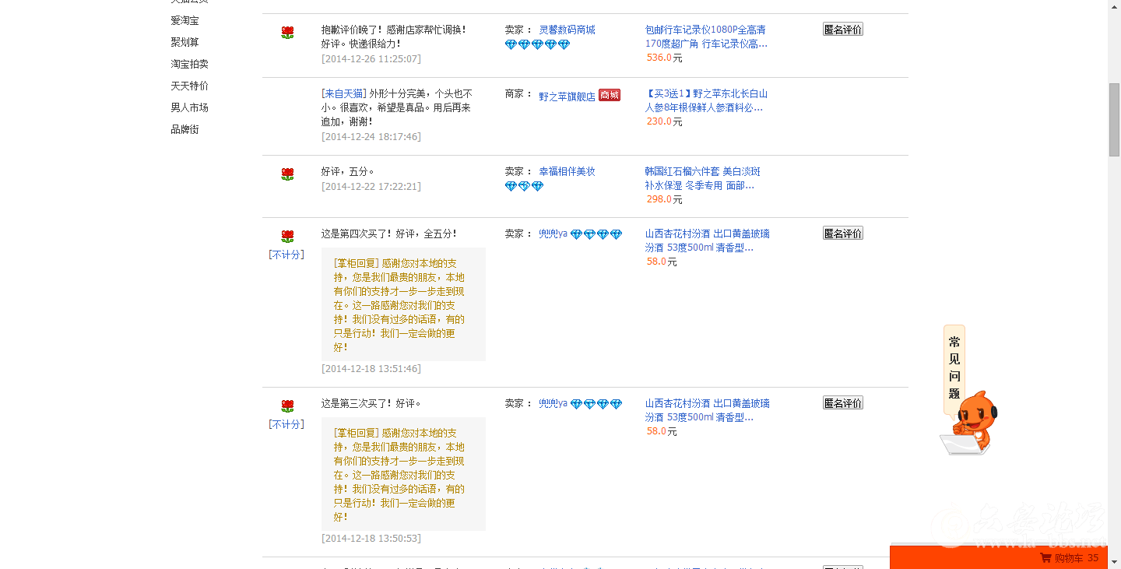1121x569 pixels.
Task: Click the [不计分] label on the fourth review
Action: tap(286, 254)
